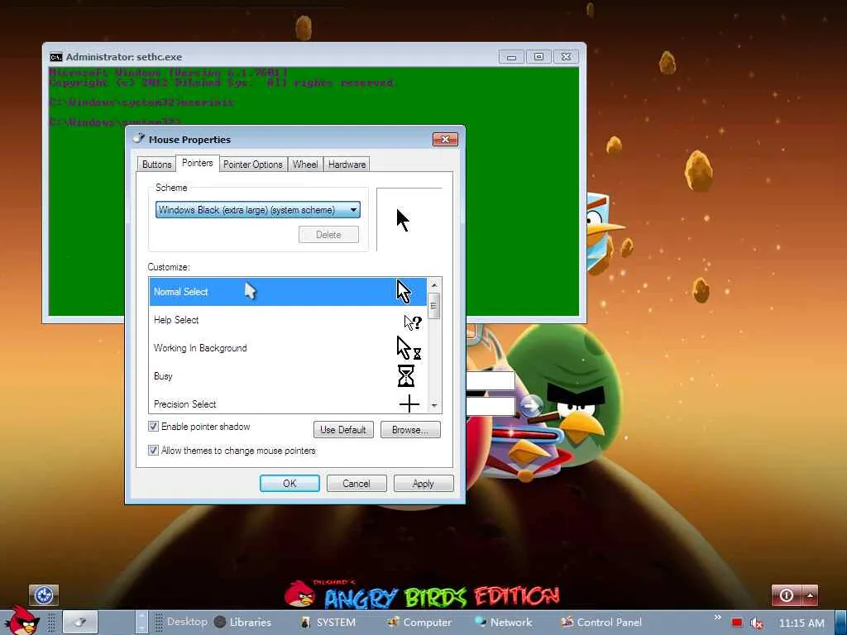Open SYSTEM from the taskbar
This screenshot has width=847, height=635.
(328, 622)
